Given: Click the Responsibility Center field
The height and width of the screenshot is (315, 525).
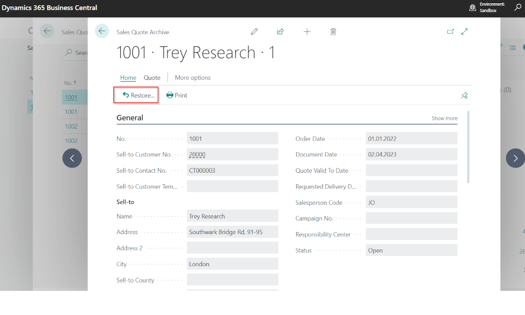Looking at the screenshot, I should tap(412, 234).
